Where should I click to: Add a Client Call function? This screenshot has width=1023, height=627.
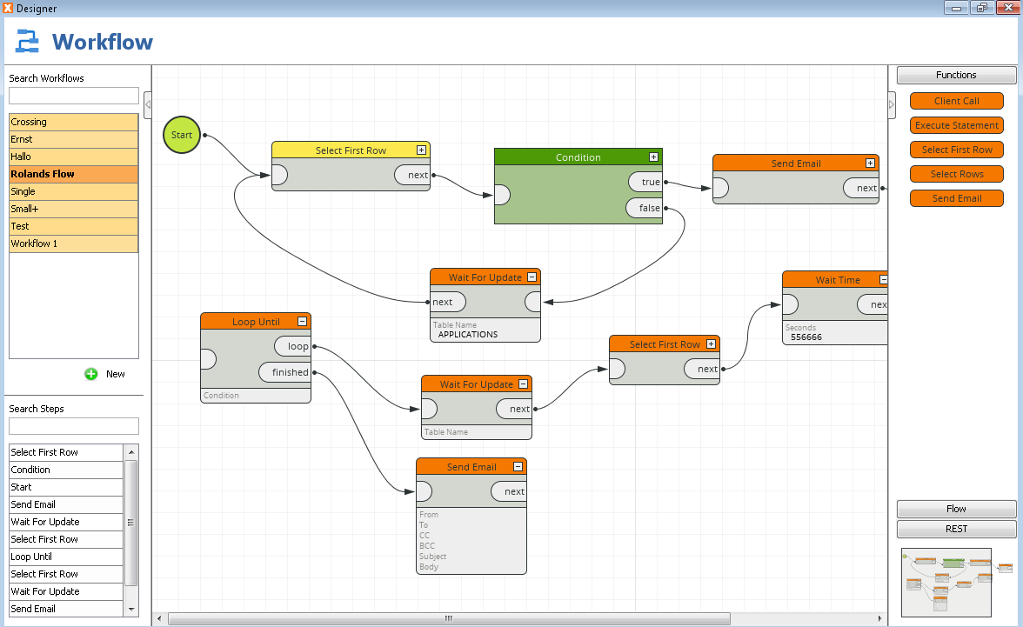pos(957,101)
